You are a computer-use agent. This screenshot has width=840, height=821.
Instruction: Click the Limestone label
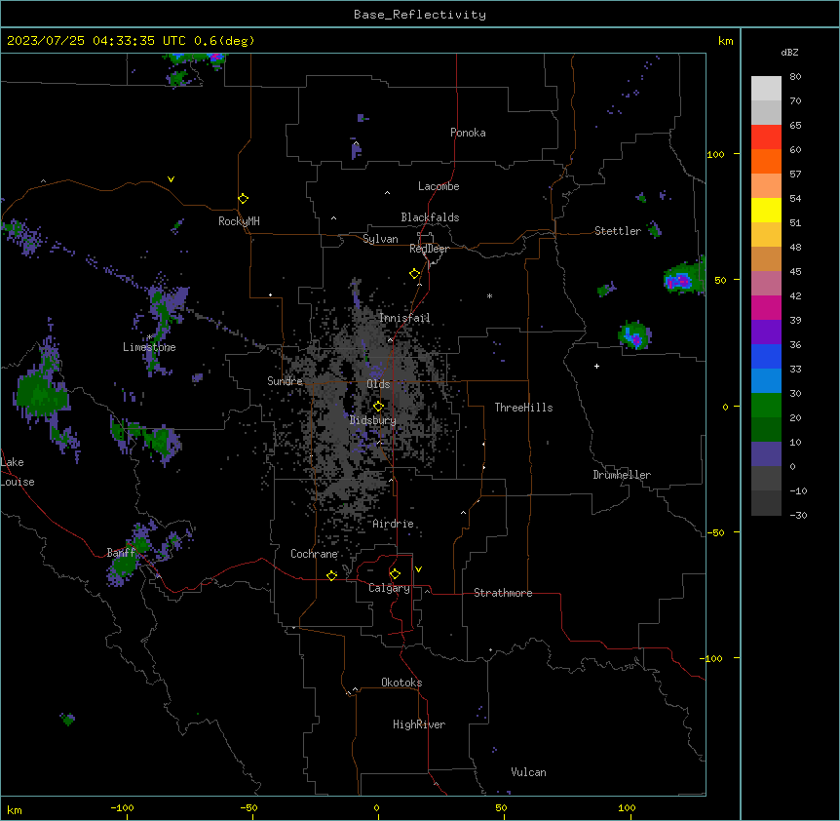pyautogui.click(x=149, y=347)
